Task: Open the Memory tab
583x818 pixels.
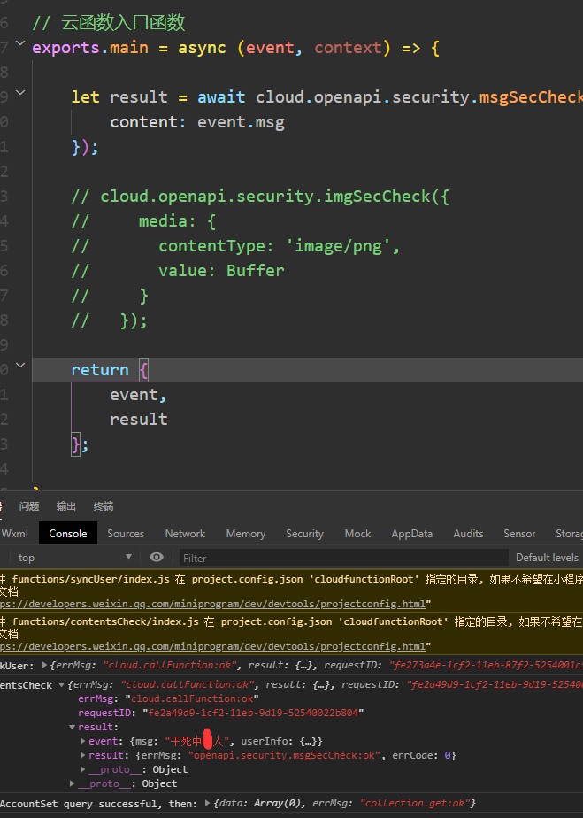Action: click(x=246, y=533)
